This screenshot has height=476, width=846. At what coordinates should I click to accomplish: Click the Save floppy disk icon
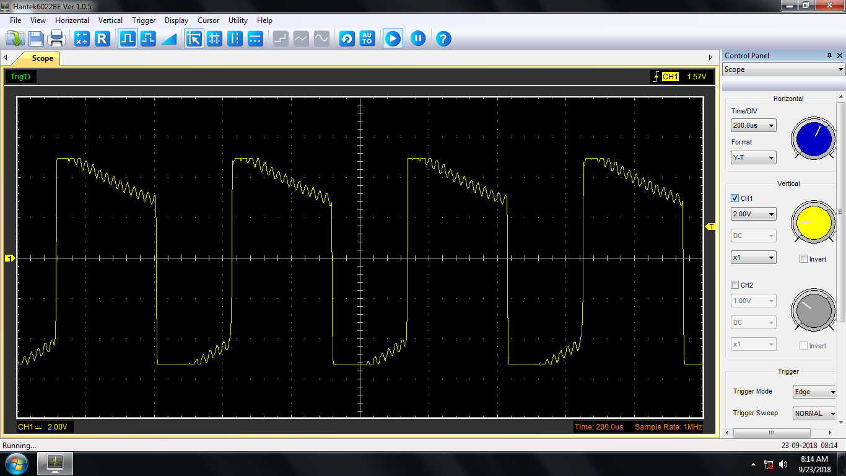click(36, 38)
